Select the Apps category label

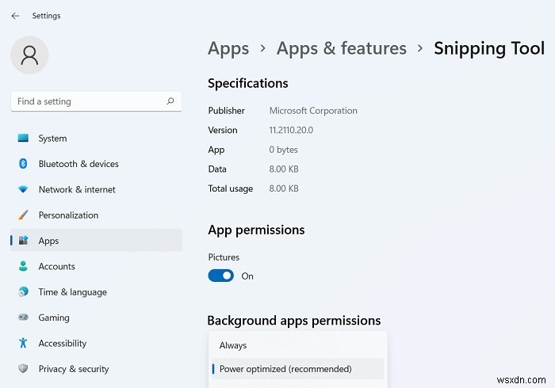48,241
